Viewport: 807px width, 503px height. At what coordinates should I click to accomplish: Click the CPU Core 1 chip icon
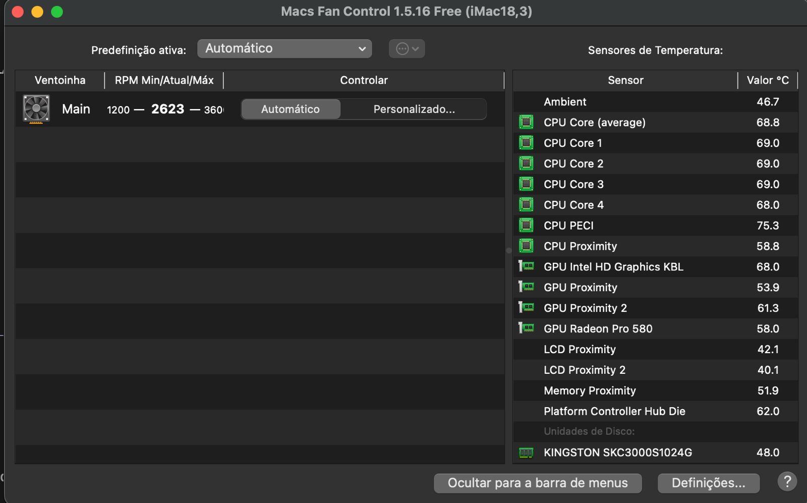526,143
